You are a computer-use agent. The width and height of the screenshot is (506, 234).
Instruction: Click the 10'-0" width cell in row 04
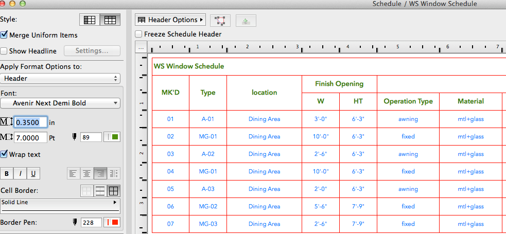(321, 171)
